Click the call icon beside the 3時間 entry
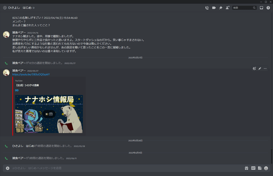Screen dimensions: 273x176 [6, 158]
